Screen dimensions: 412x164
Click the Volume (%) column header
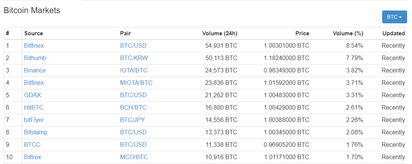coord(348,33)
